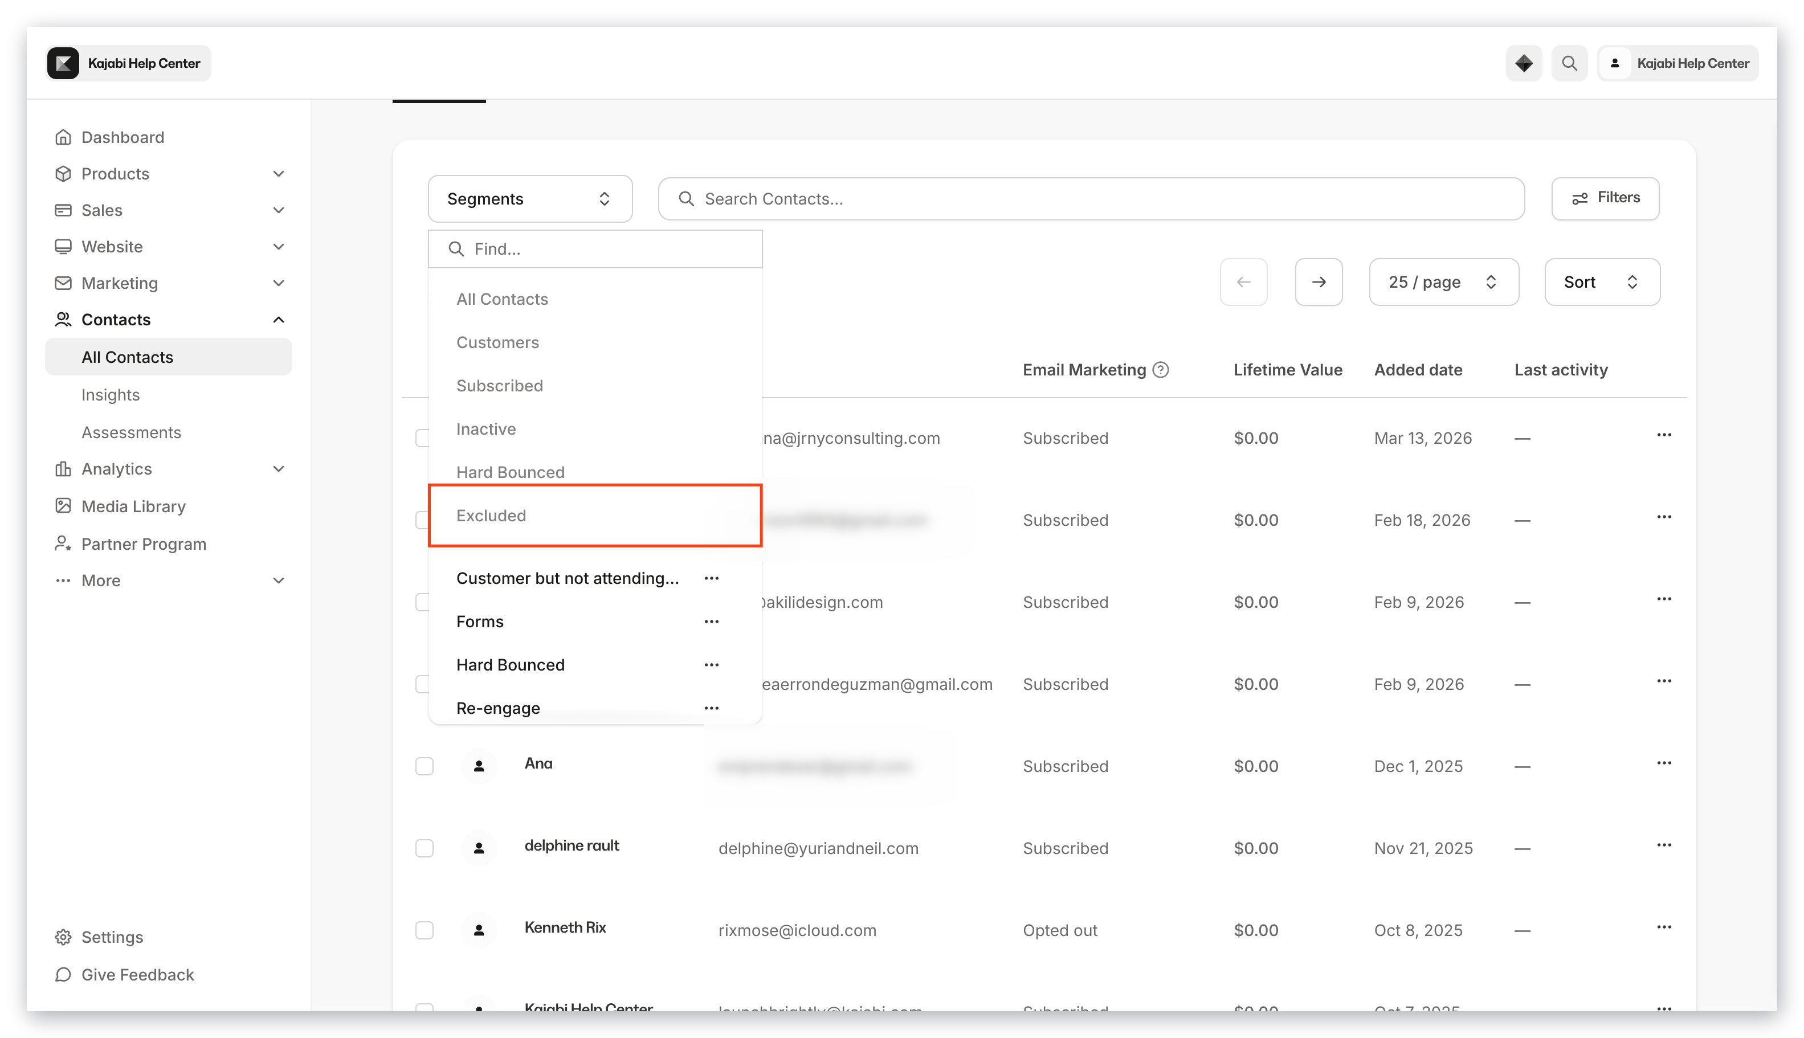
Task: Go to Dashboard in the sidebar
Action: click(x=123, y=137)
